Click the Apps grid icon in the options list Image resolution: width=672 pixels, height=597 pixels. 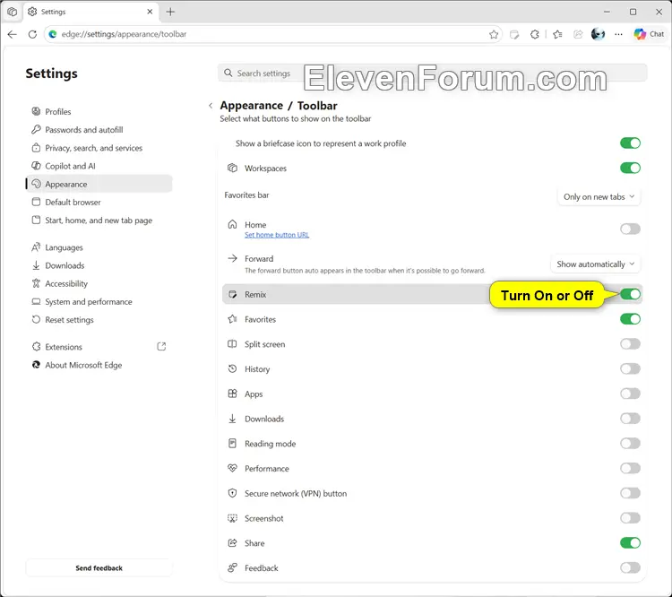coord(232,394)
